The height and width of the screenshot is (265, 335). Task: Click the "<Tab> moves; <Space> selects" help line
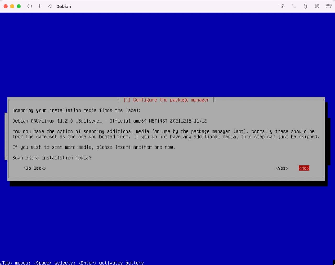pyautogui.click(x=72, y=263)
